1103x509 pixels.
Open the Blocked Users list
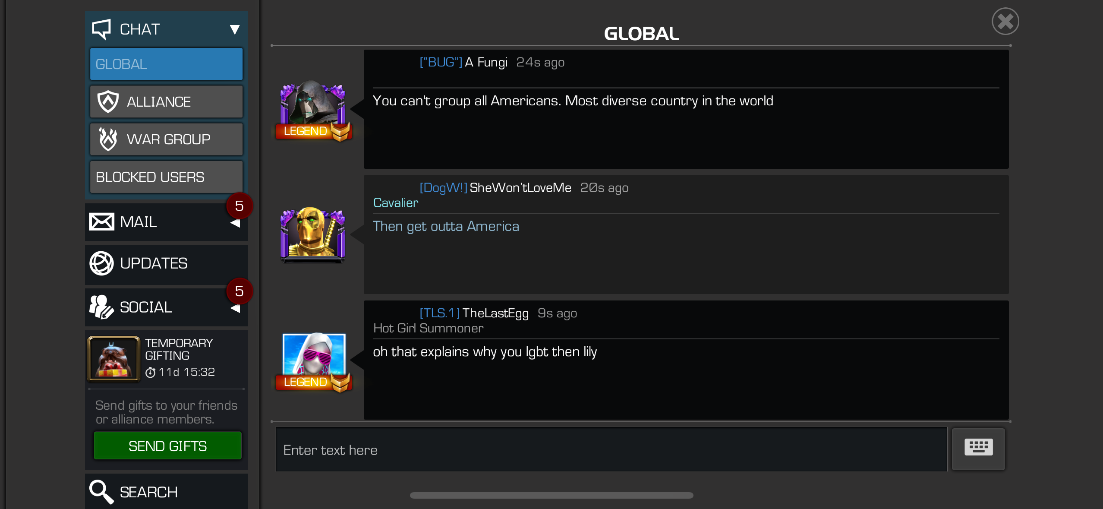click(x=166, y=177)
